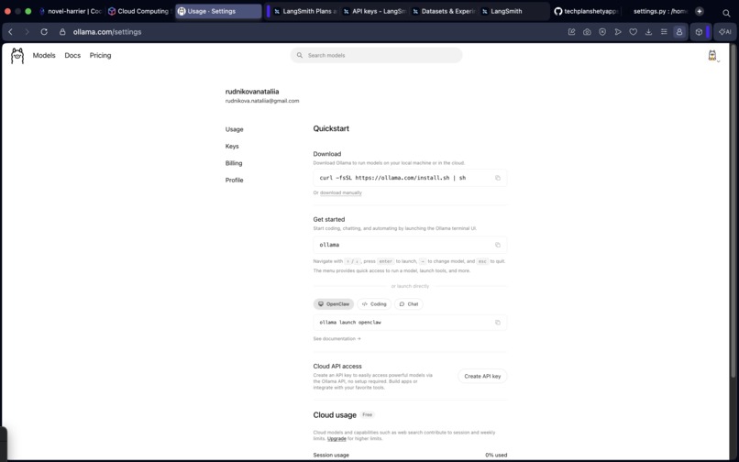The height and width of the screenshot is (462, 739).
Task: Switch to the Usage - Settings tab
Action: [218, 11]
